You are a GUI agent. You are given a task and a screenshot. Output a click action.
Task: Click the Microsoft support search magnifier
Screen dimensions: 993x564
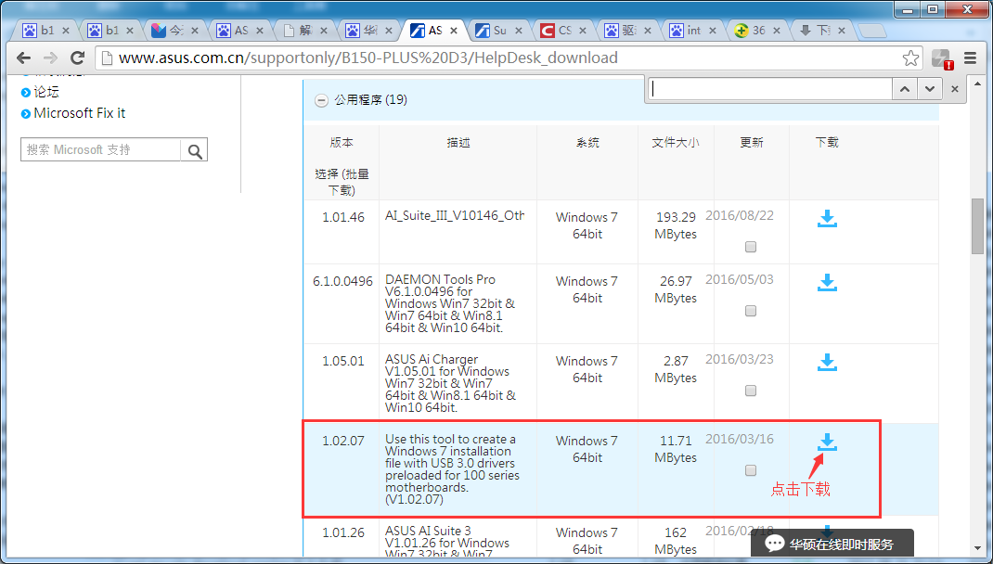194,150
